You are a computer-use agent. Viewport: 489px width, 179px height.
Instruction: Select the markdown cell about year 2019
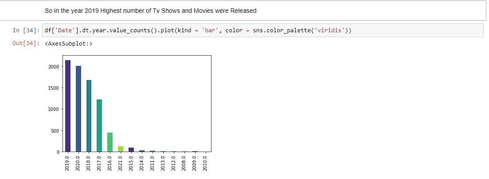[243, 11]
